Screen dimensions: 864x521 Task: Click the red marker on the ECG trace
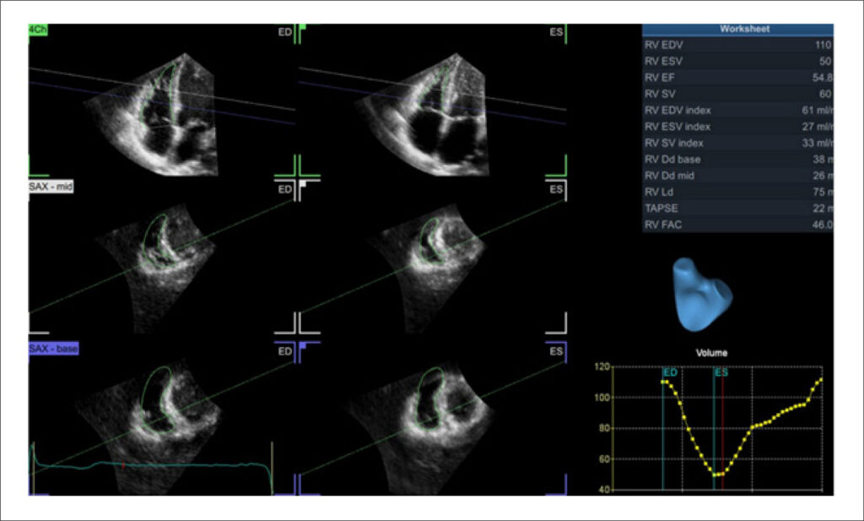tap(123, 466)
